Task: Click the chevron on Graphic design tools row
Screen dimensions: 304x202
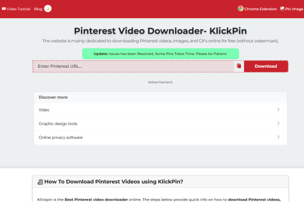Action: pos(278,123)
